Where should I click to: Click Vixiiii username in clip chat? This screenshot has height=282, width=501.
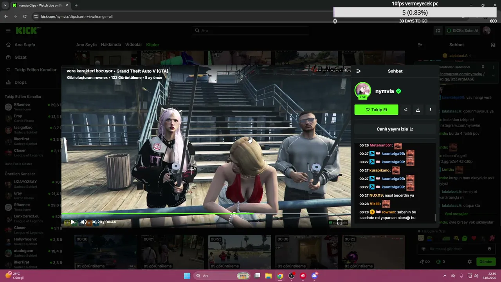(375, 204)
